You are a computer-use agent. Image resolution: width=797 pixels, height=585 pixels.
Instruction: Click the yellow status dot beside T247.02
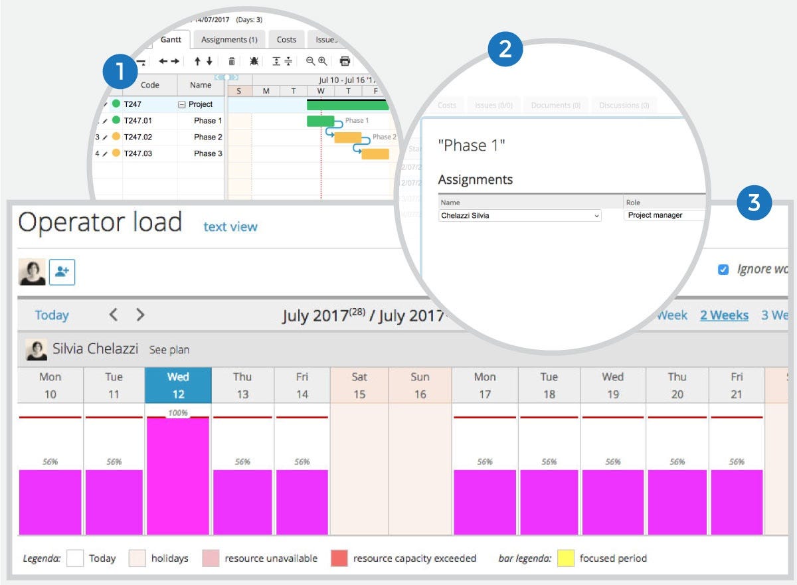(118, 137)
